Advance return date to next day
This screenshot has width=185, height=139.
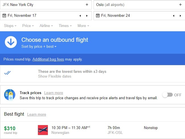(x=180, y=16)
